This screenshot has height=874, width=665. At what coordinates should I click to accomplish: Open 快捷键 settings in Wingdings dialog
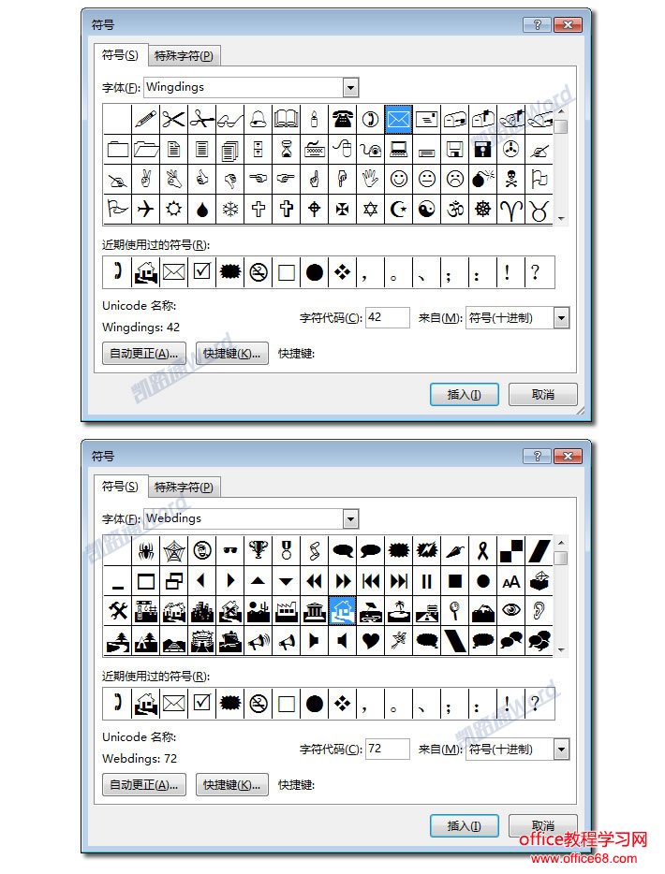coord(232,354)
